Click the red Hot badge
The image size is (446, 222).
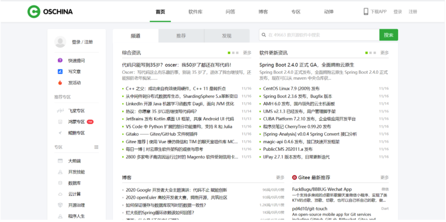click(x=90, y=122)
